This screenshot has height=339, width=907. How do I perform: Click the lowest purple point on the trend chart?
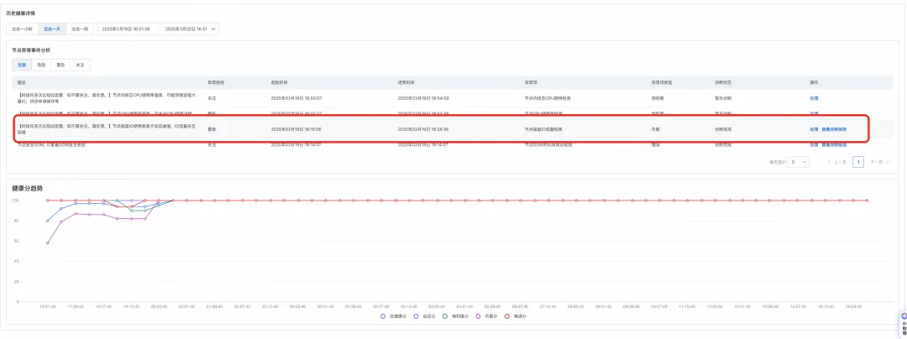pos(47,243)
